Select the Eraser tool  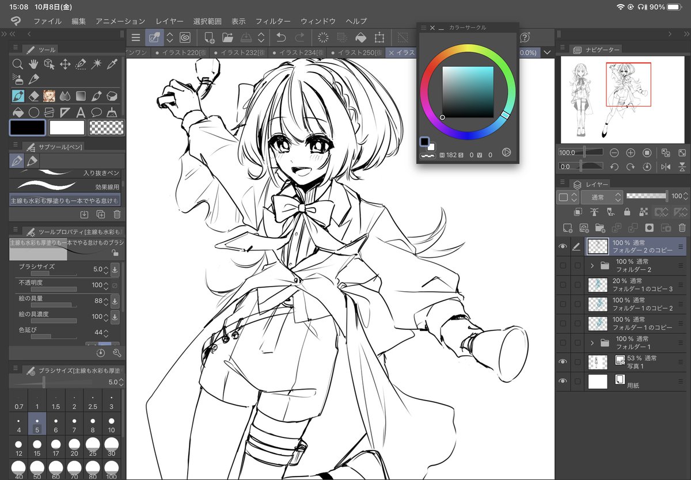tap(33, 96)
